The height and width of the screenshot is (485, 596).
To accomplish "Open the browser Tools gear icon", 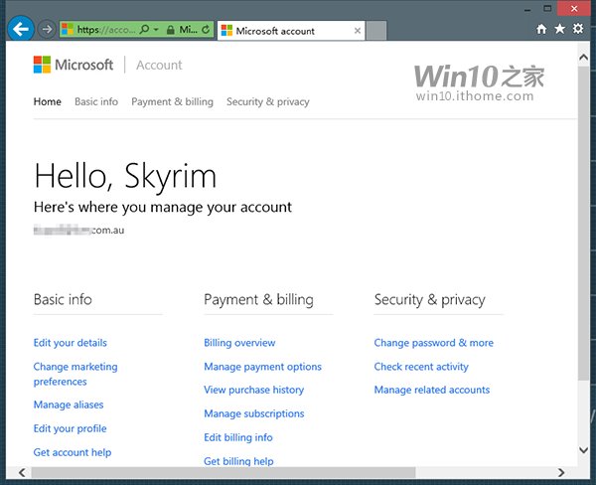I will coord(578,29).
